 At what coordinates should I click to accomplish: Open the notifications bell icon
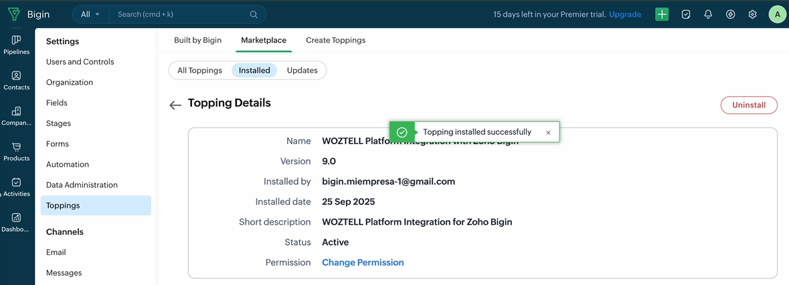pos(708,14)
